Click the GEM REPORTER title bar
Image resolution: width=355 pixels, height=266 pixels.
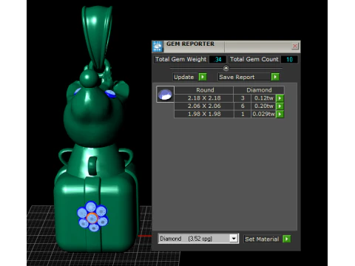[227, 47]
